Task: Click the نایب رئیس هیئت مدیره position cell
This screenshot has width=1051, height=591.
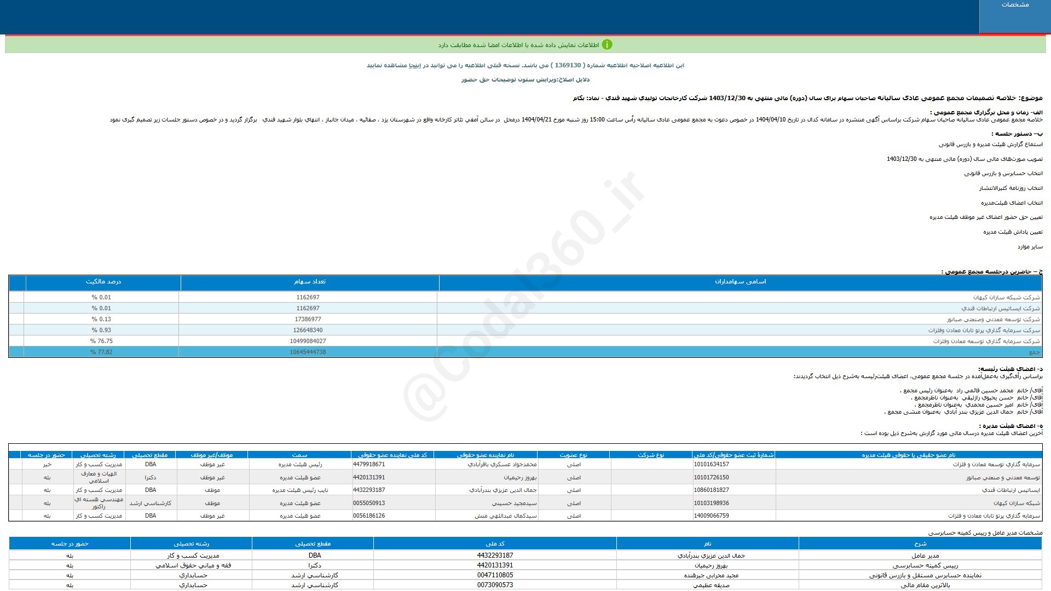Action: pos(300,490)
